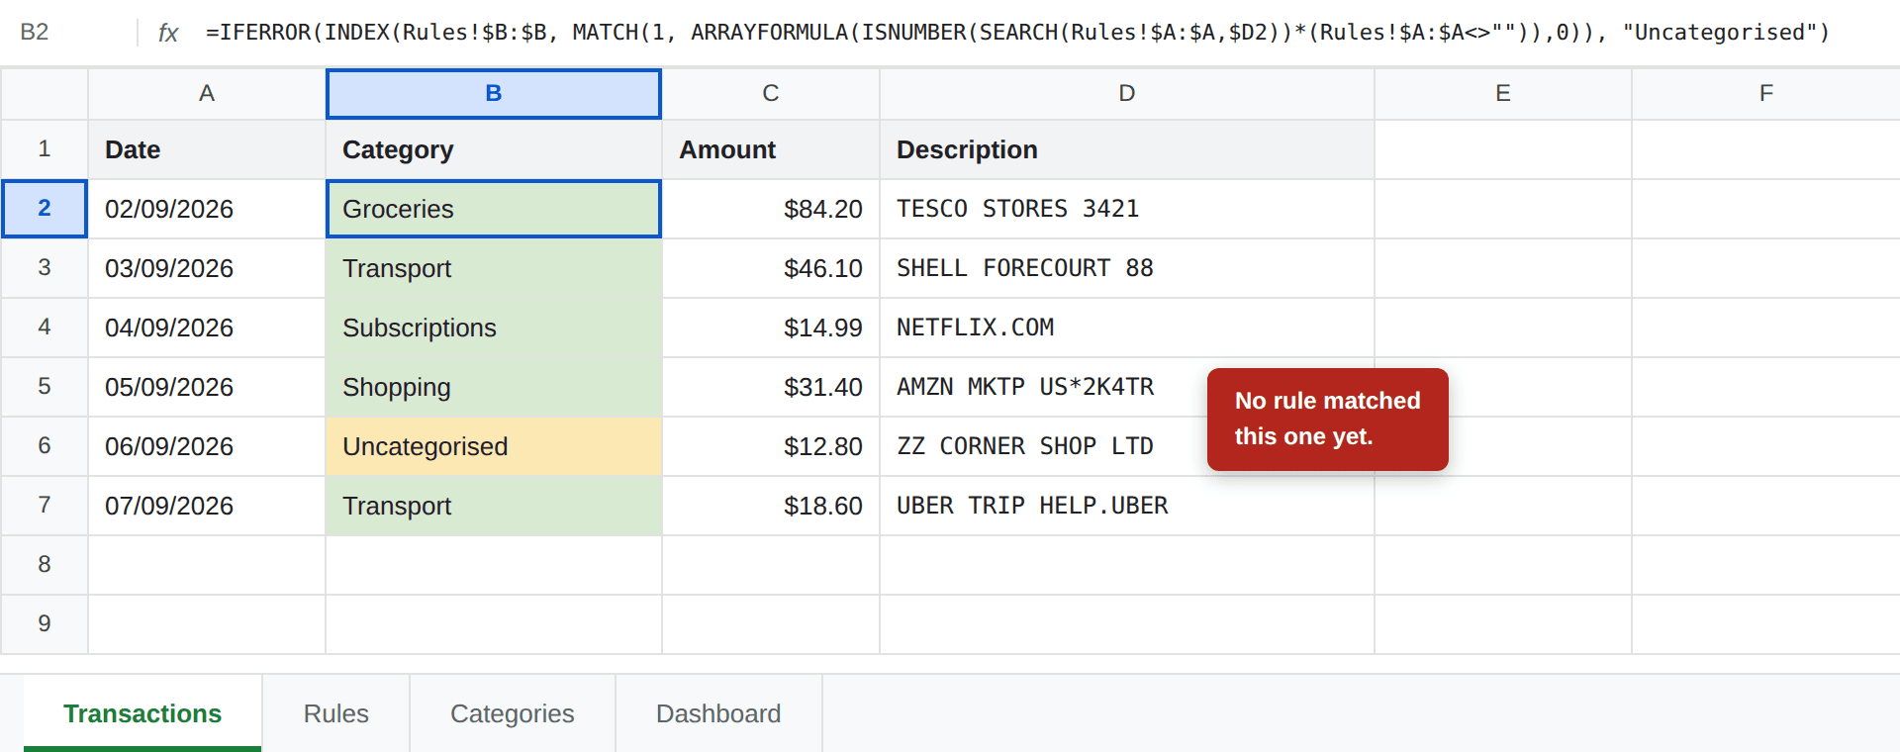Select row 7 header
This screenshot has height=752, width=1900.
click(x=45, y=506)
